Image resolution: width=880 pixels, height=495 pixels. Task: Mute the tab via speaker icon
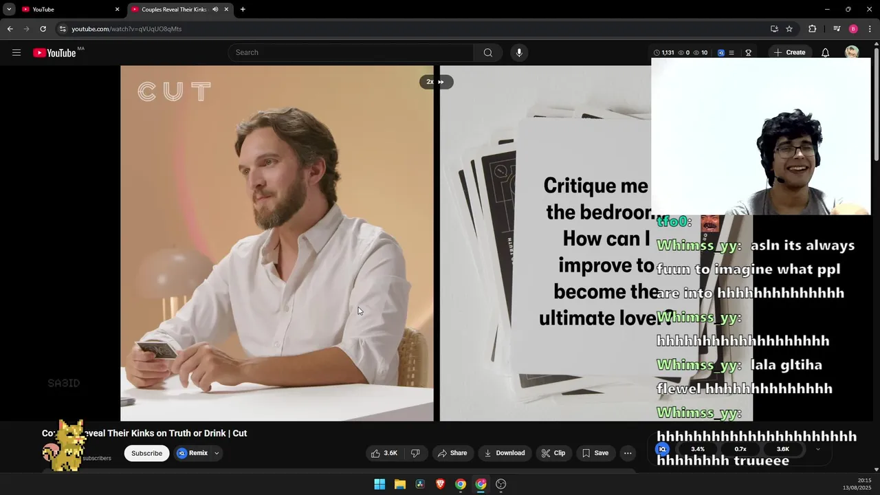pyautogui.click(x=215, y=10)
